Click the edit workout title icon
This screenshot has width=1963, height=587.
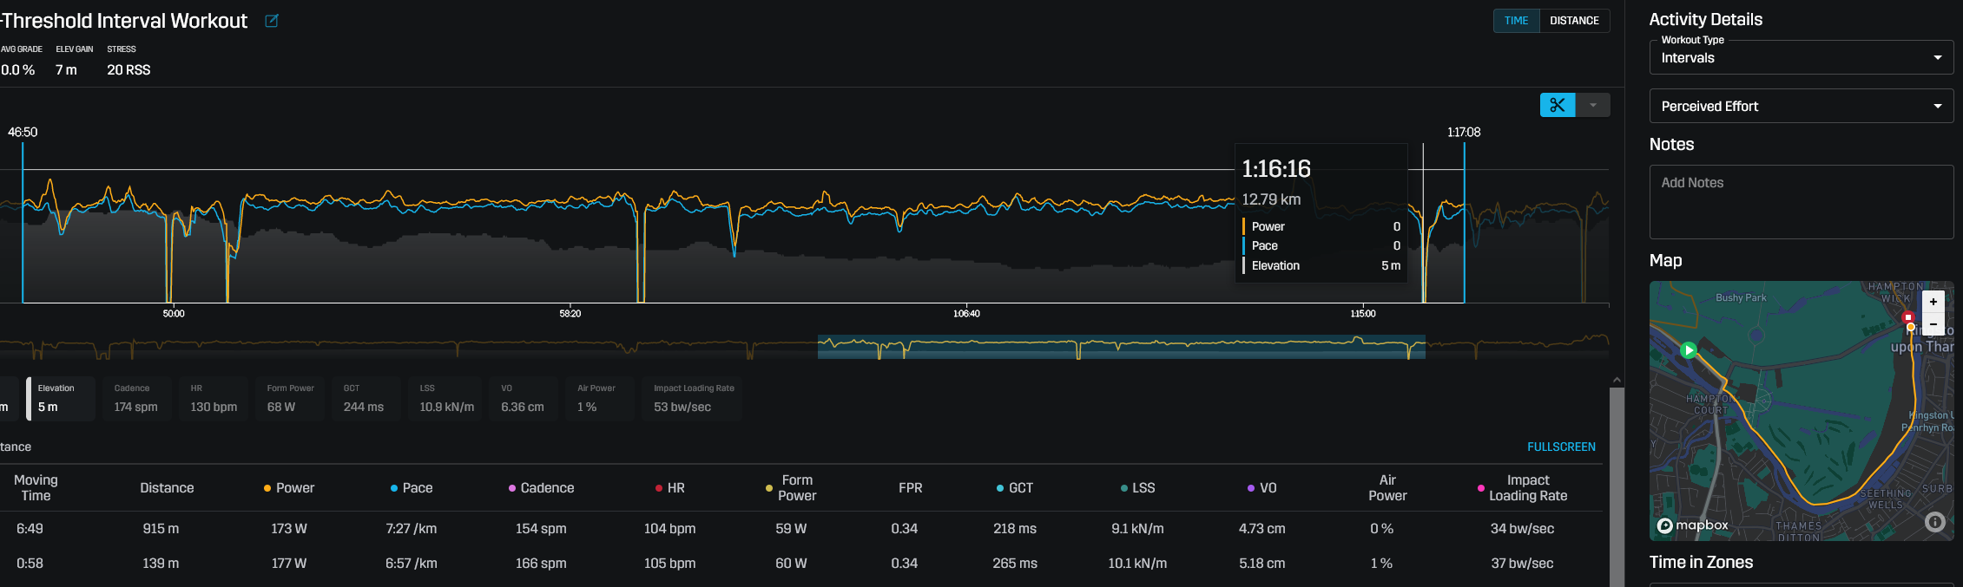point(272,21)
